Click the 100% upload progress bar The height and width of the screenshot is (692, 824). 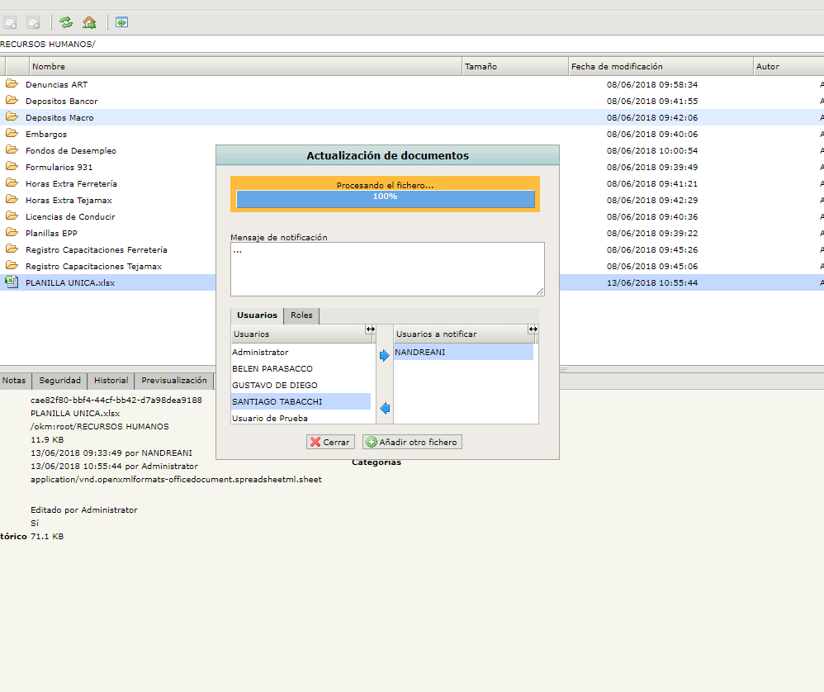(385, 198)
